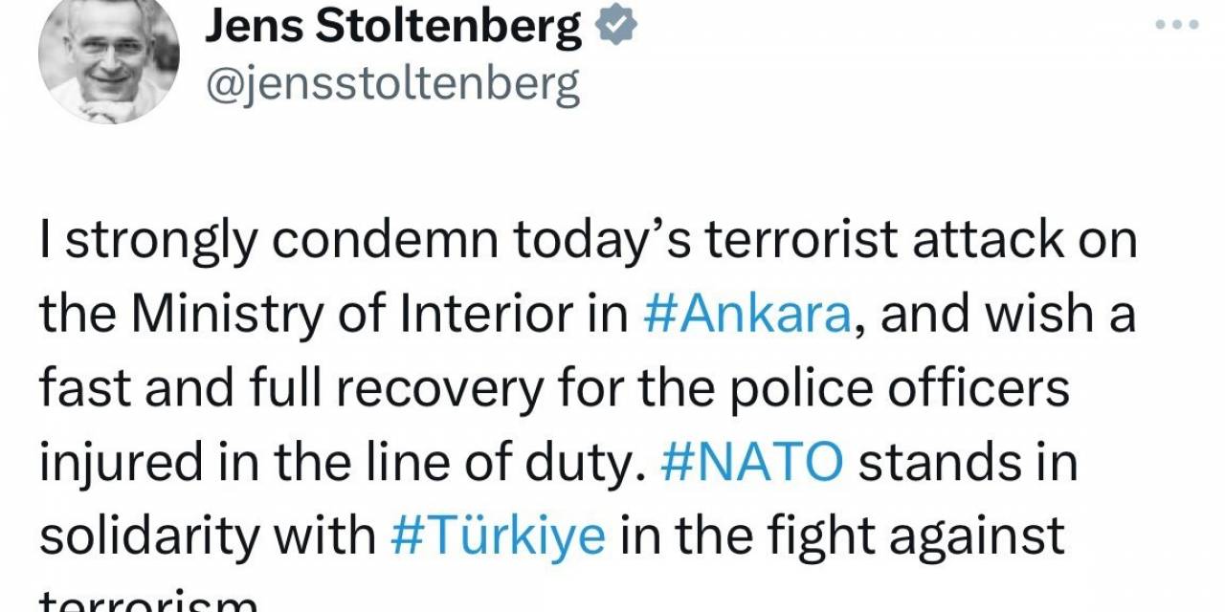The image size is (1225, 612).
Task: Click the #Türkiye hashtag in the tweet
Action: 500,536
